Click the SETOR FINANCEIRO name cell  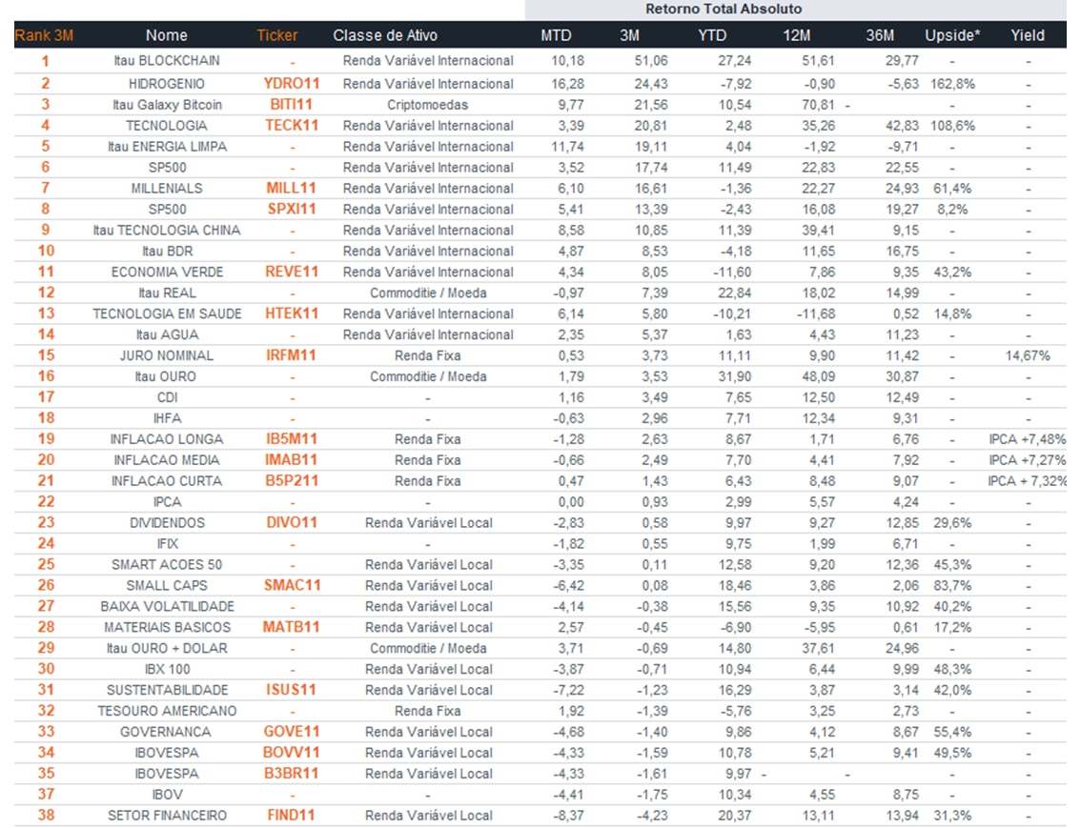pos(167,815)
